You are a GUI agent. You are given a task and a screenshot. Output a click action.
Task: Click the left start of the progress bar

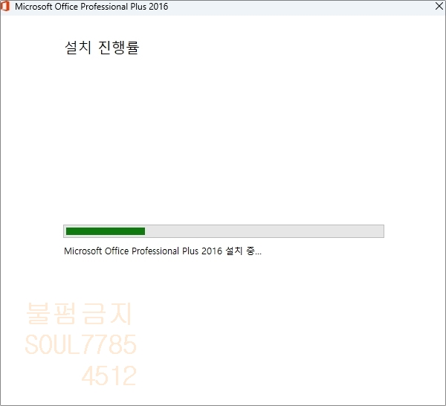coord(67,231)
